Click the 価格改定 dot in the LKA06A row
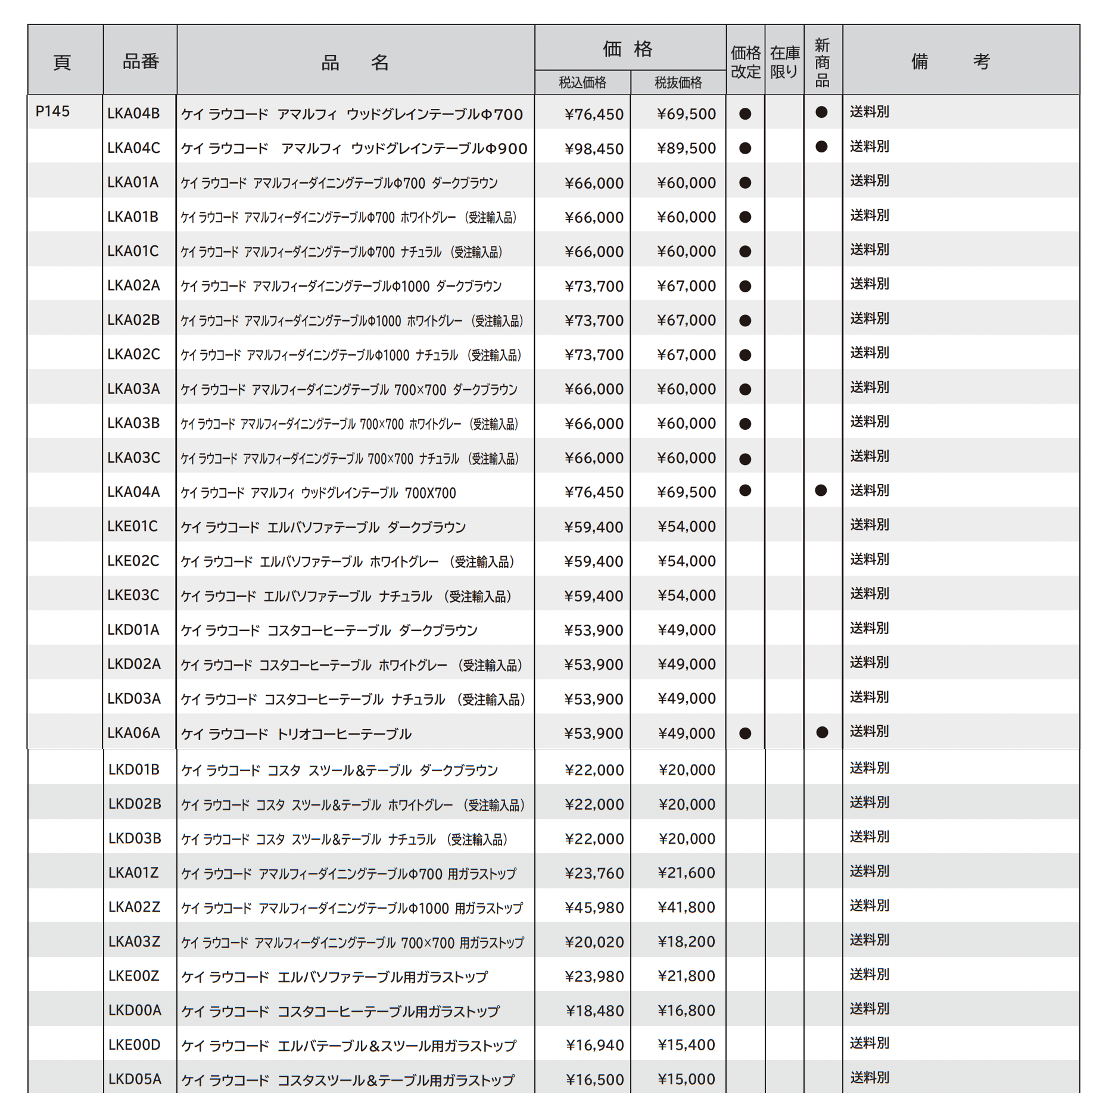 tap(744, 734)
